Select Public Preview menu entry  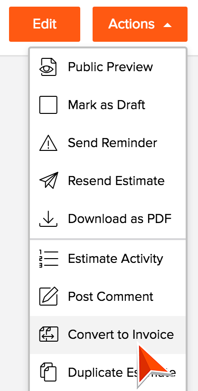pos(108,67)
